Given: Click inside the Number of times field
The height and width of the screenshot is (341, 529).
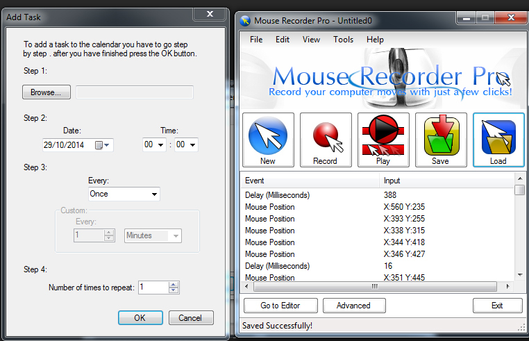Looking at the screenshot, I should (152, 287).
